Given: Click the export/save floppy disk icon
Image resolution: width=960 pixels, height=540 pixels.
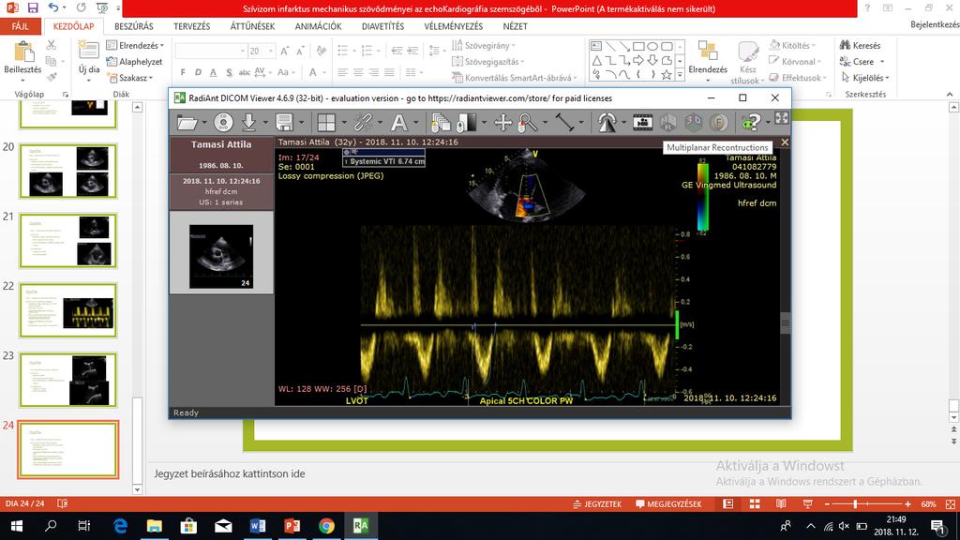Looking at the screenshot, I should tap(285, 123).
